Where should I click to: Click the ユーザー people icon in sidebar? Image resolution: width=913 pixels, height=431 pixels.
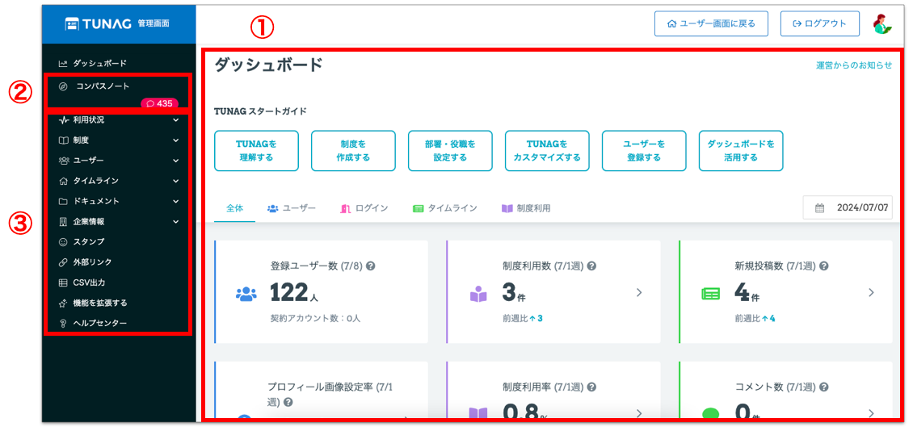coord(64,160)
